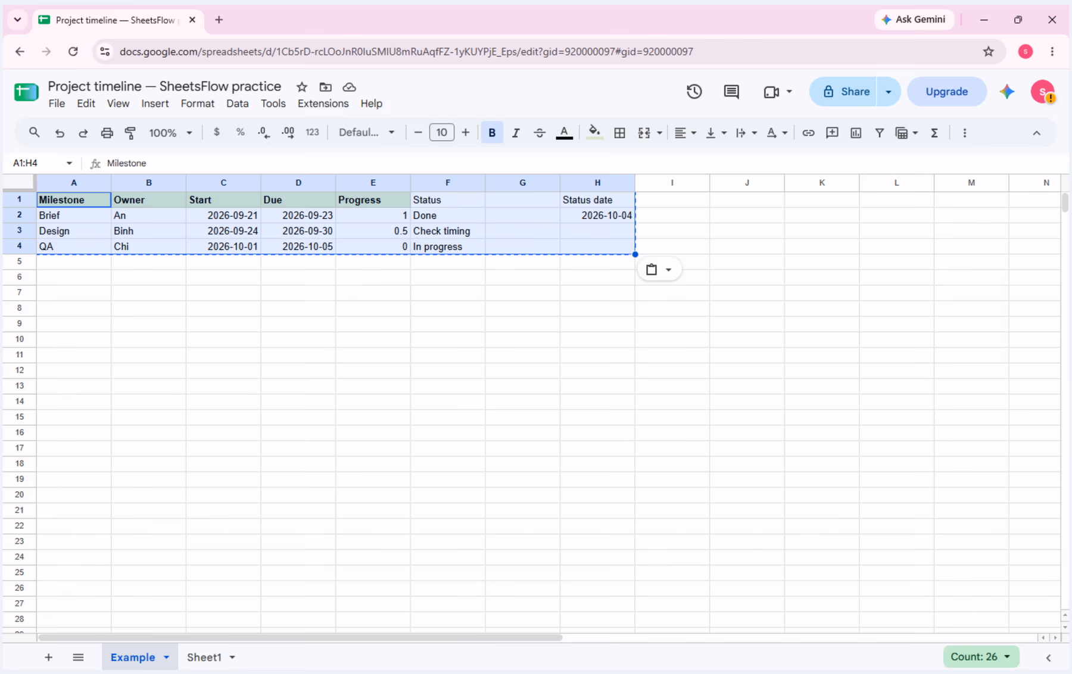This screenshot has height=674, width=1072.
Task: Expand the Share options arrow
Action: (888, 92)
